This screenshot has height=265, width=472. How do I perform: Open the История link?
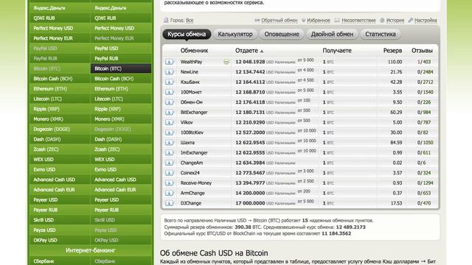[395, 21]
